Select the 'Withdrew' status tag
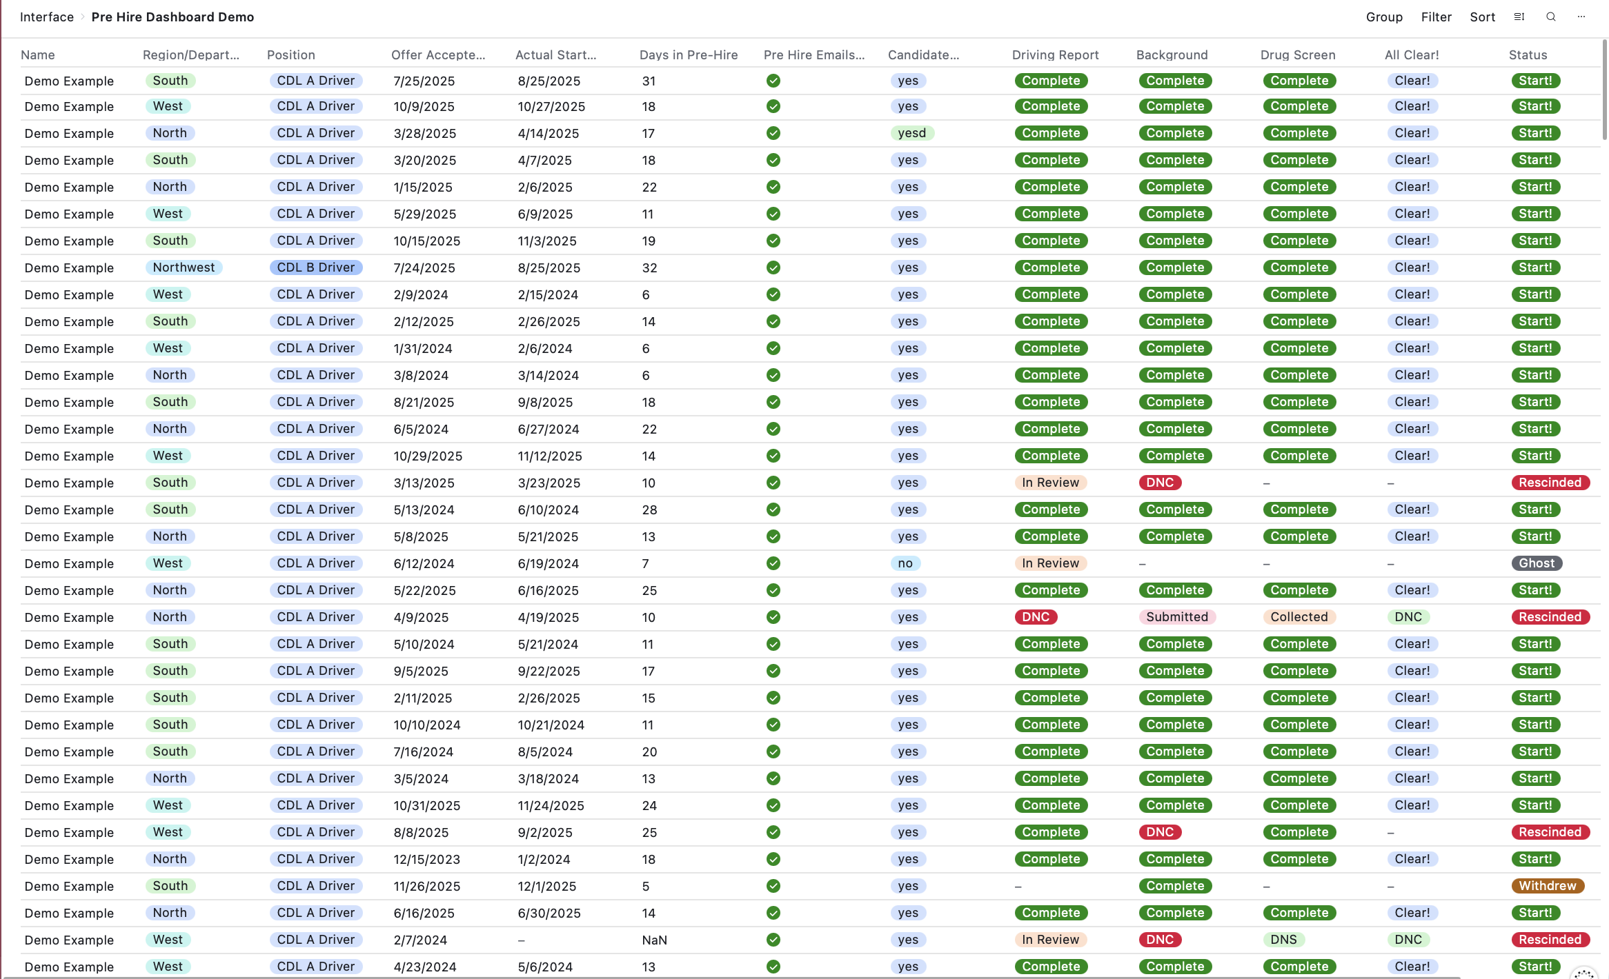Screen dimensions: 1609x979 tap(1548, 886)
